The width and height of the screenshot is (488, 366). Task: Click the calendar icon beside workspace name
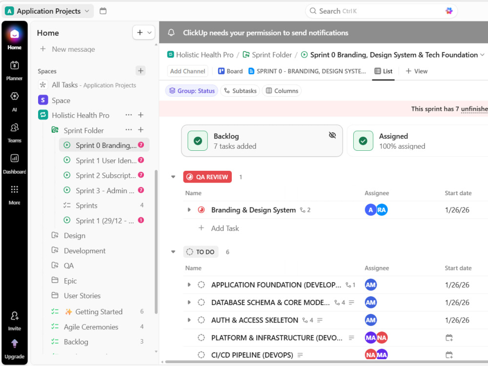(x=103, y=11)
